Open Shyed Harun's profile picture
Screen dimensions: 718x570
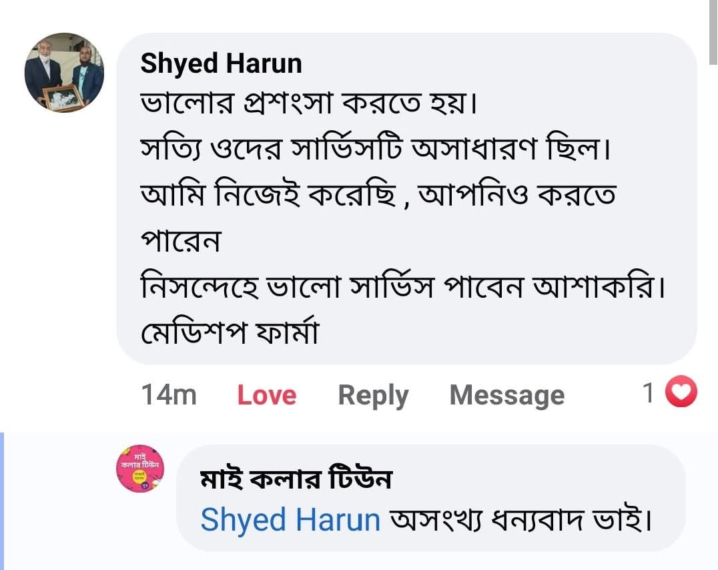[x=64, y=73]
